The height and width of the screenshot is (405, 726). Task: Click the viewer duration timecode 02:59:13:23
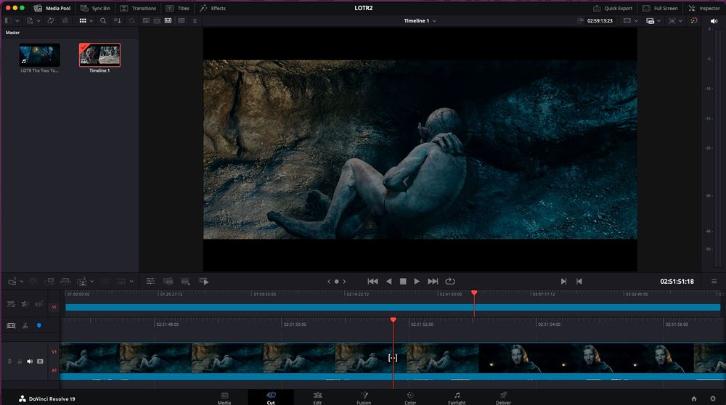coord(600,21)
